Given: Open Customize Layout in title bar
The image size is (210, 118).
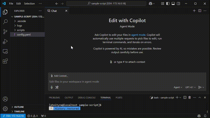Looking at the screenshot, I should [162, 4].
